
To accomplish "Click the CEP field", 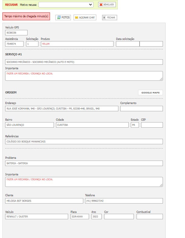I will (152, 125).
